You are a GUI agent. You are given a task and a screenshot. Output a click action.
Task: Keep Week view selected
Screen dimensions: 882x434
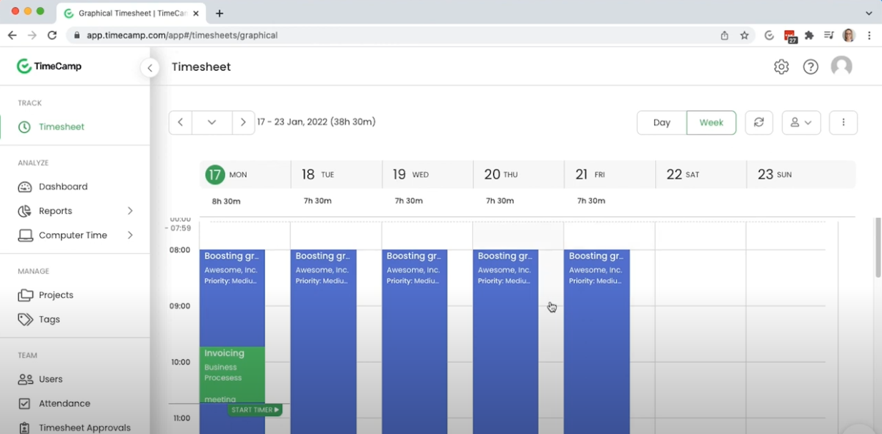711,122
